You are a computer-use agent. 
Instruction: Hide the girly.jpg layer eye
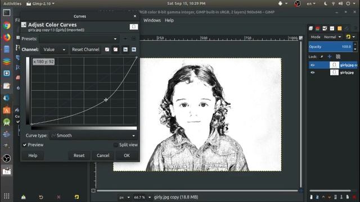313,72
